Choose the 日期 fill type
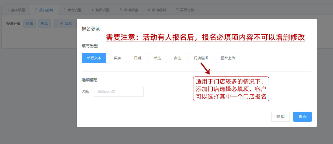Viewport: 333px width, 144px height. [x=137, y=58]
